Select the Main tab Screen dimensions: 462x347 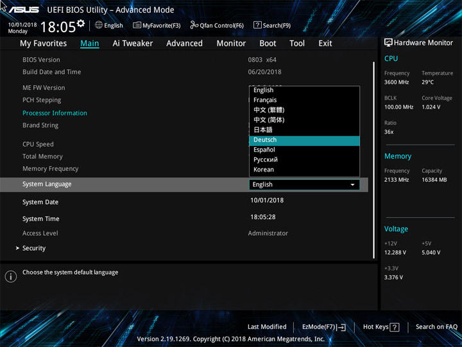click(x=90, y=44)
